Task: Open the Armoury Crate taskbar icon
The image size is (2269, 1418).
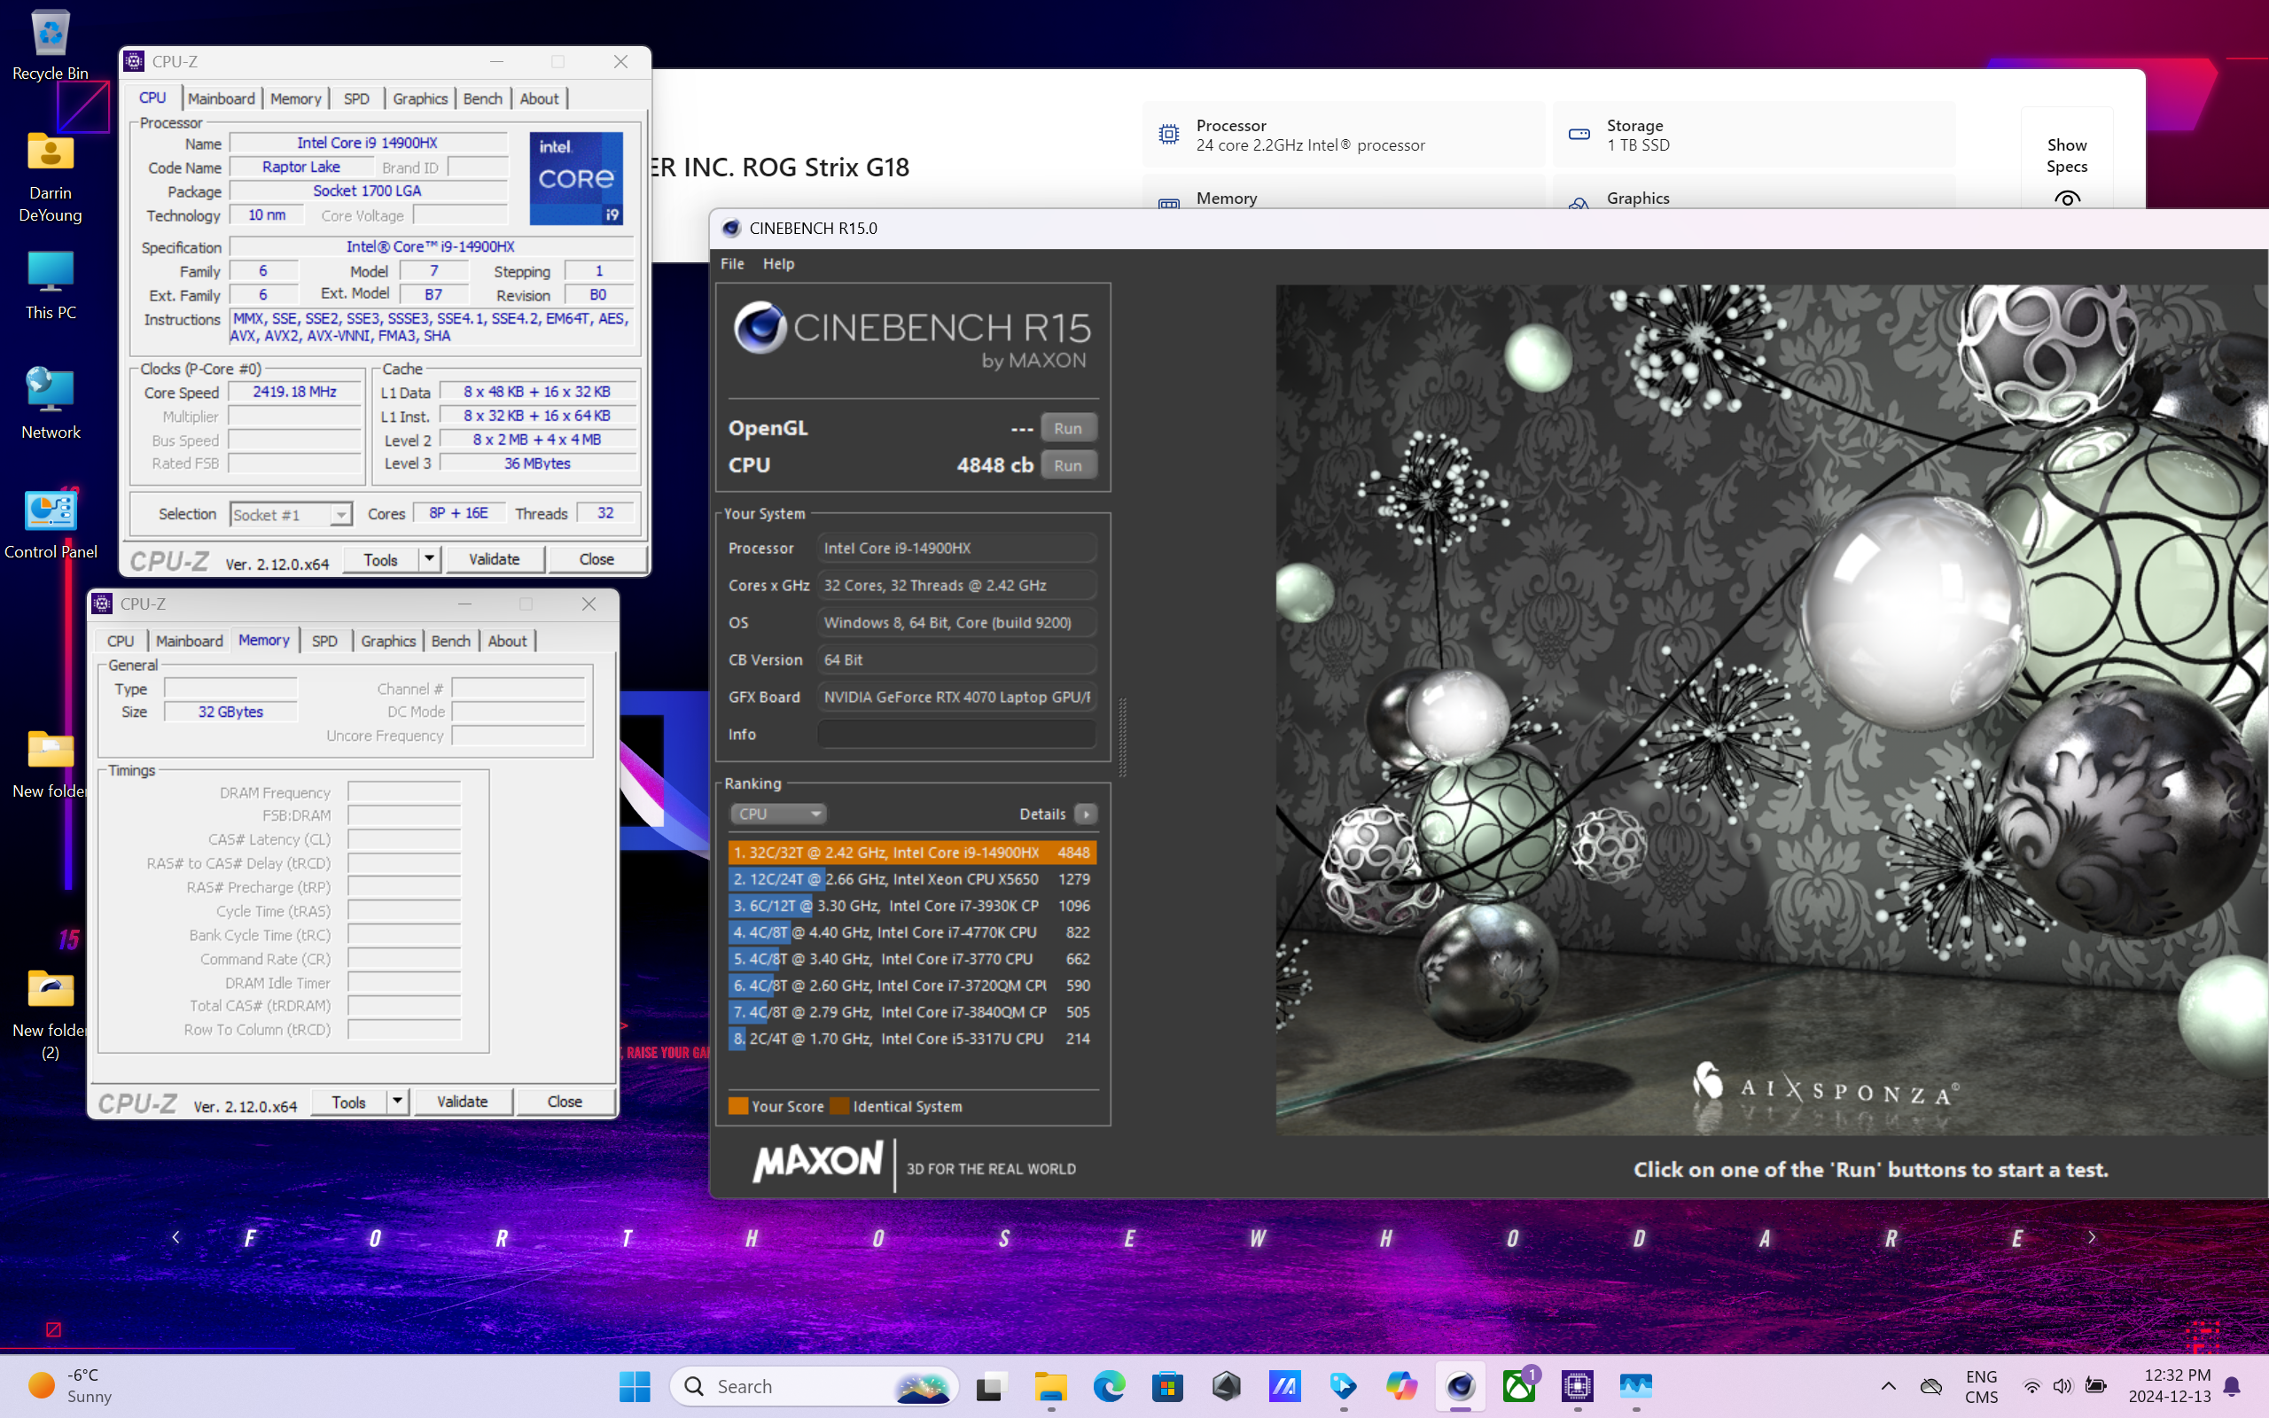Action: [1227, 1386]
